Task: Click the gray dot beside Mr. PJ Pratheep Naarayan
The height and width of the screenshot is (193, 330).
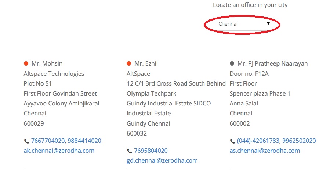Action: 232,63
